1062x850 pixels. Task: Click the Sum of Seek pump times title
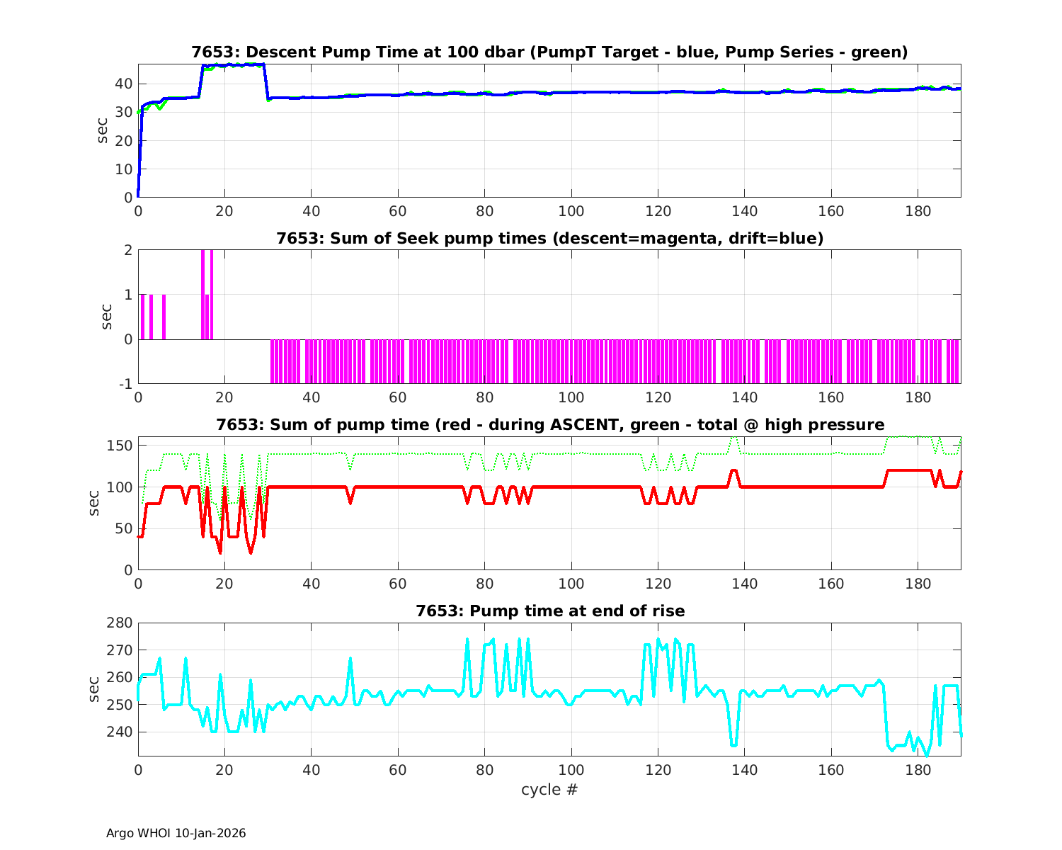pos(549,239)
